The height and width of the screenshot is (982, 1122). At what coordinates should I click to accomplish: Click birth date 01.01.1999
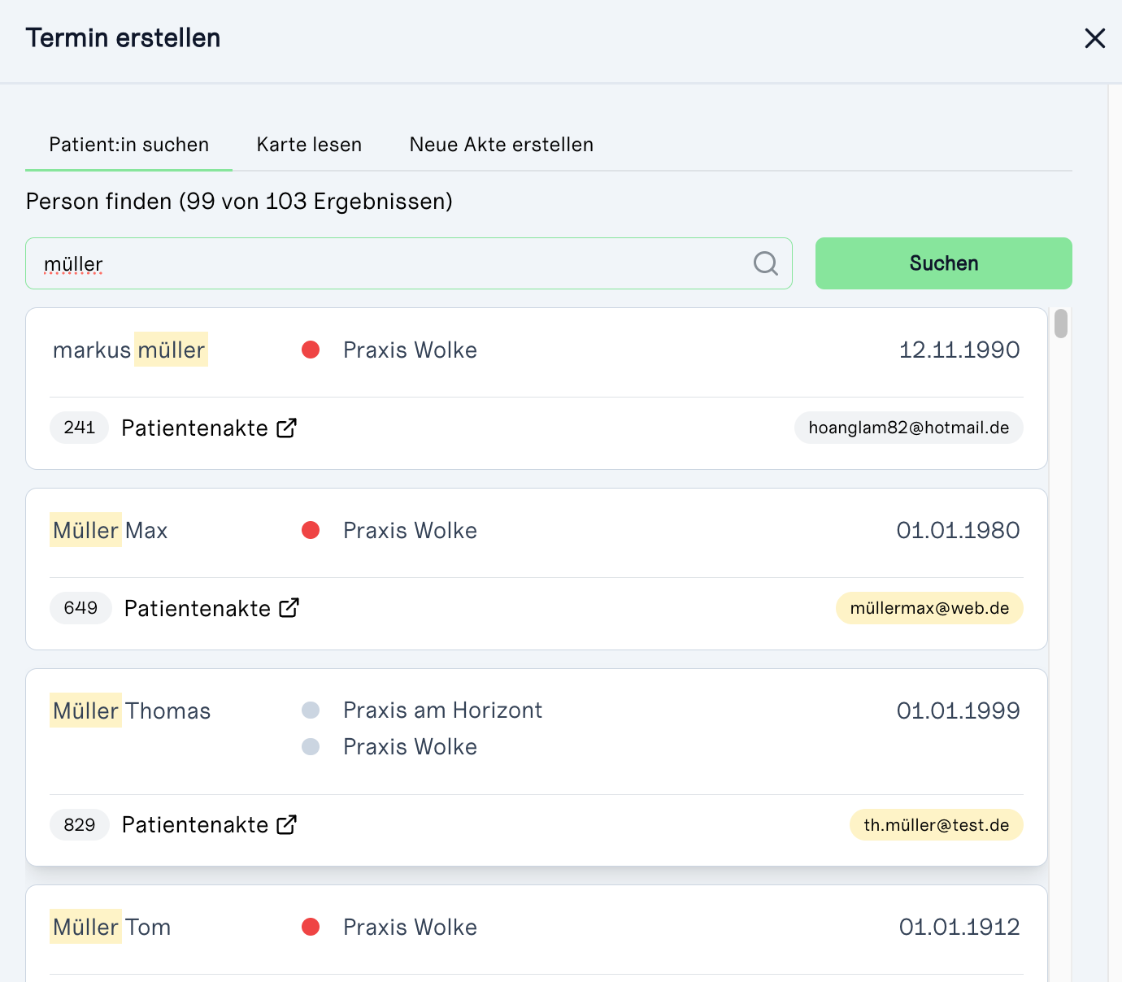coord(958,710)
